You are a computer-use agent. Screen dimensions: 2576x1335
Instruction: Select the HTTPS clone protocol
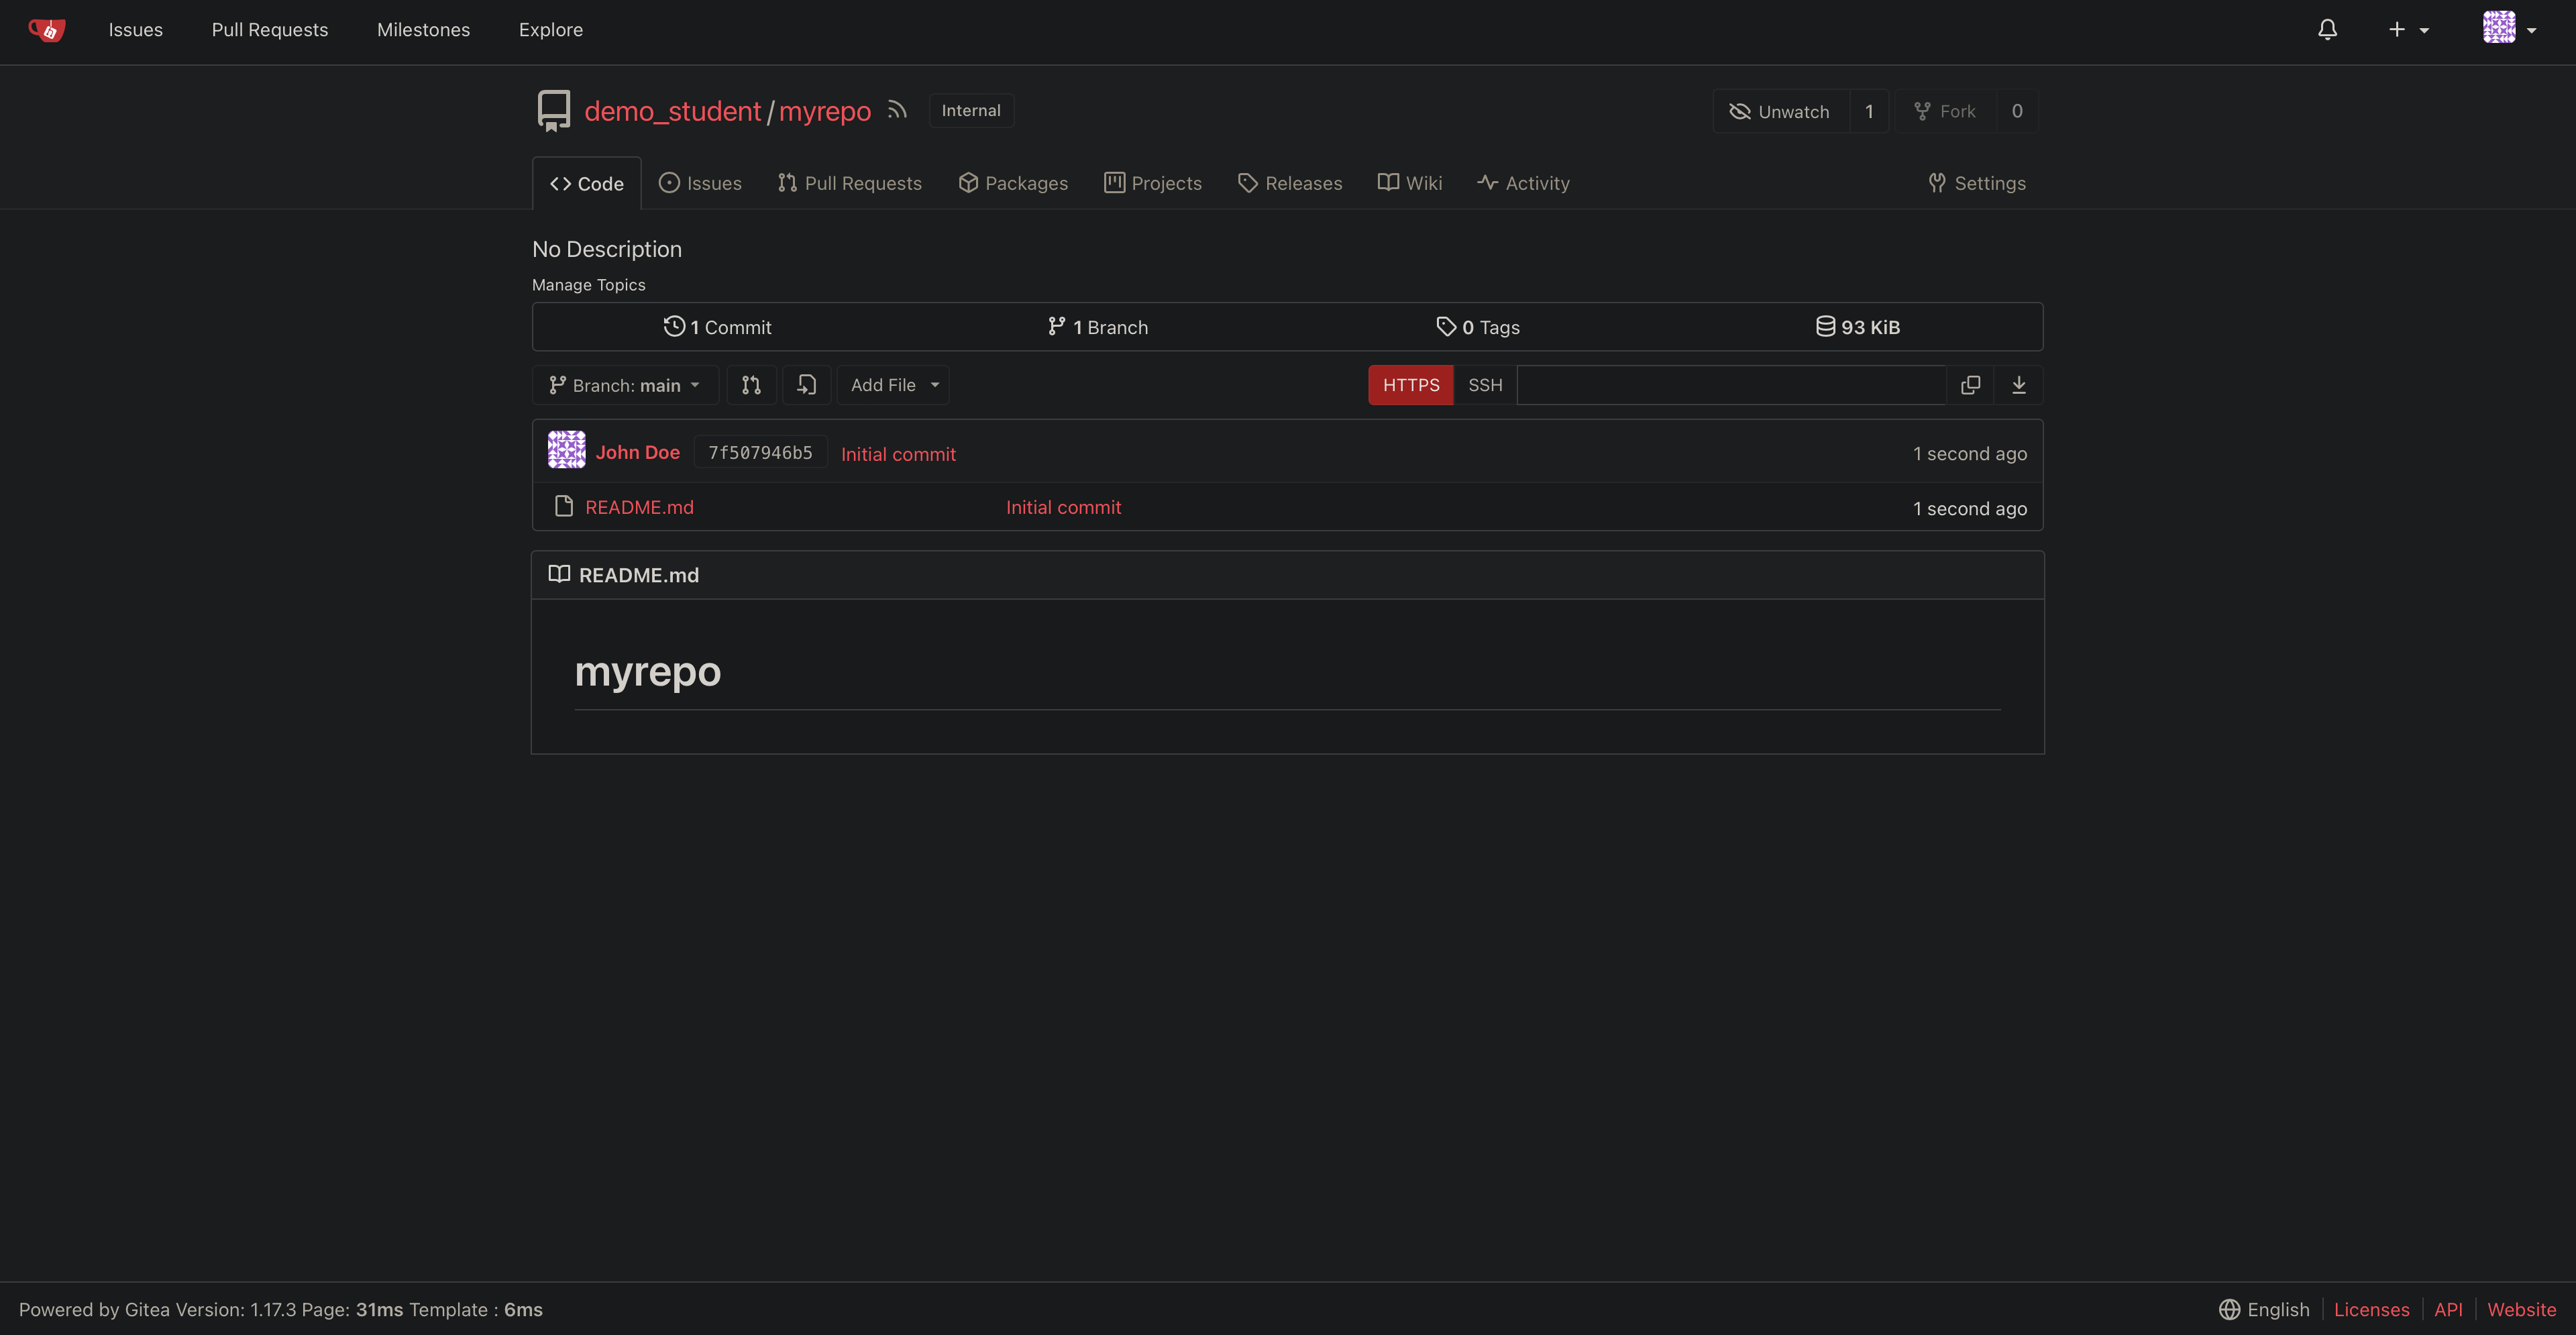1410,385
